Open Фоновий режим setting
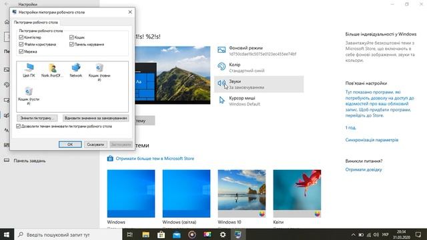 [x=259, y=51]
